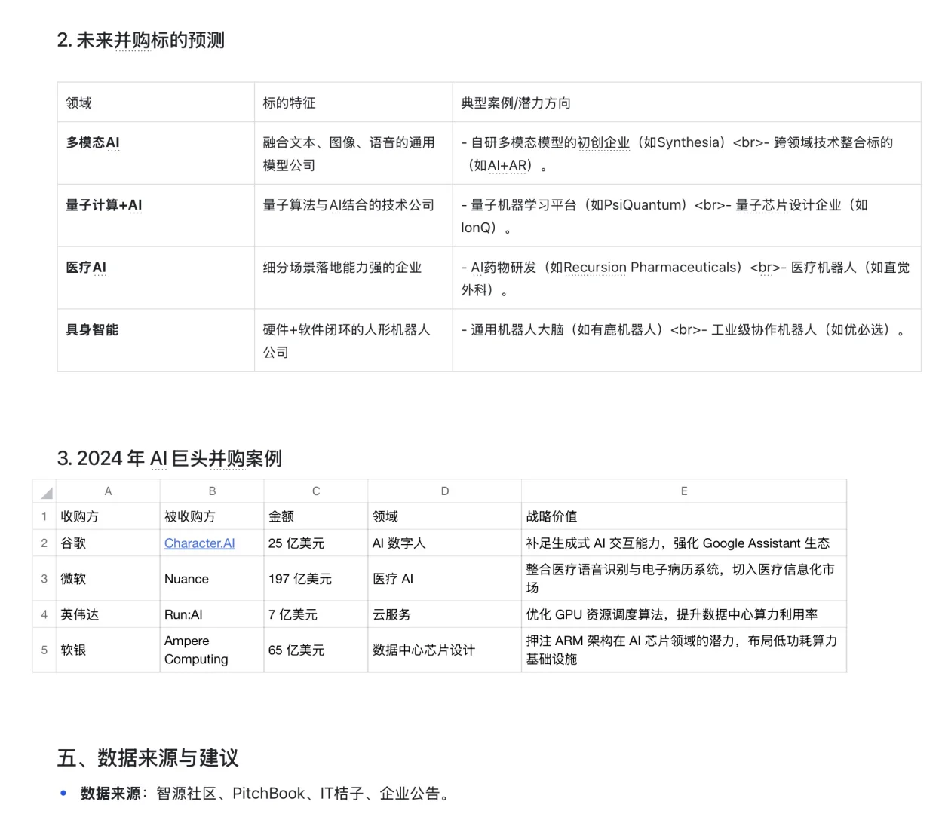Click cell about Google Assistant 生态
The image size is (942, 814).
point(684,543)
